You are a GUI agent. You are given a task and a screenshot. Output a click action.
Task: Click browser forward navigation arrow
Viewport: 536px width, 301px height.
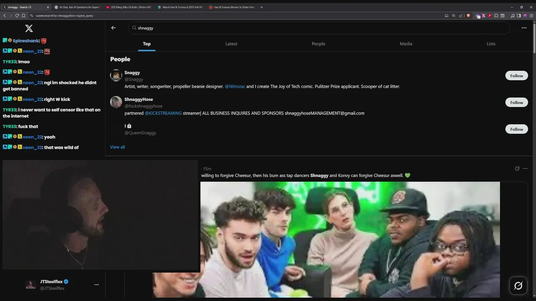coord(11,15)
